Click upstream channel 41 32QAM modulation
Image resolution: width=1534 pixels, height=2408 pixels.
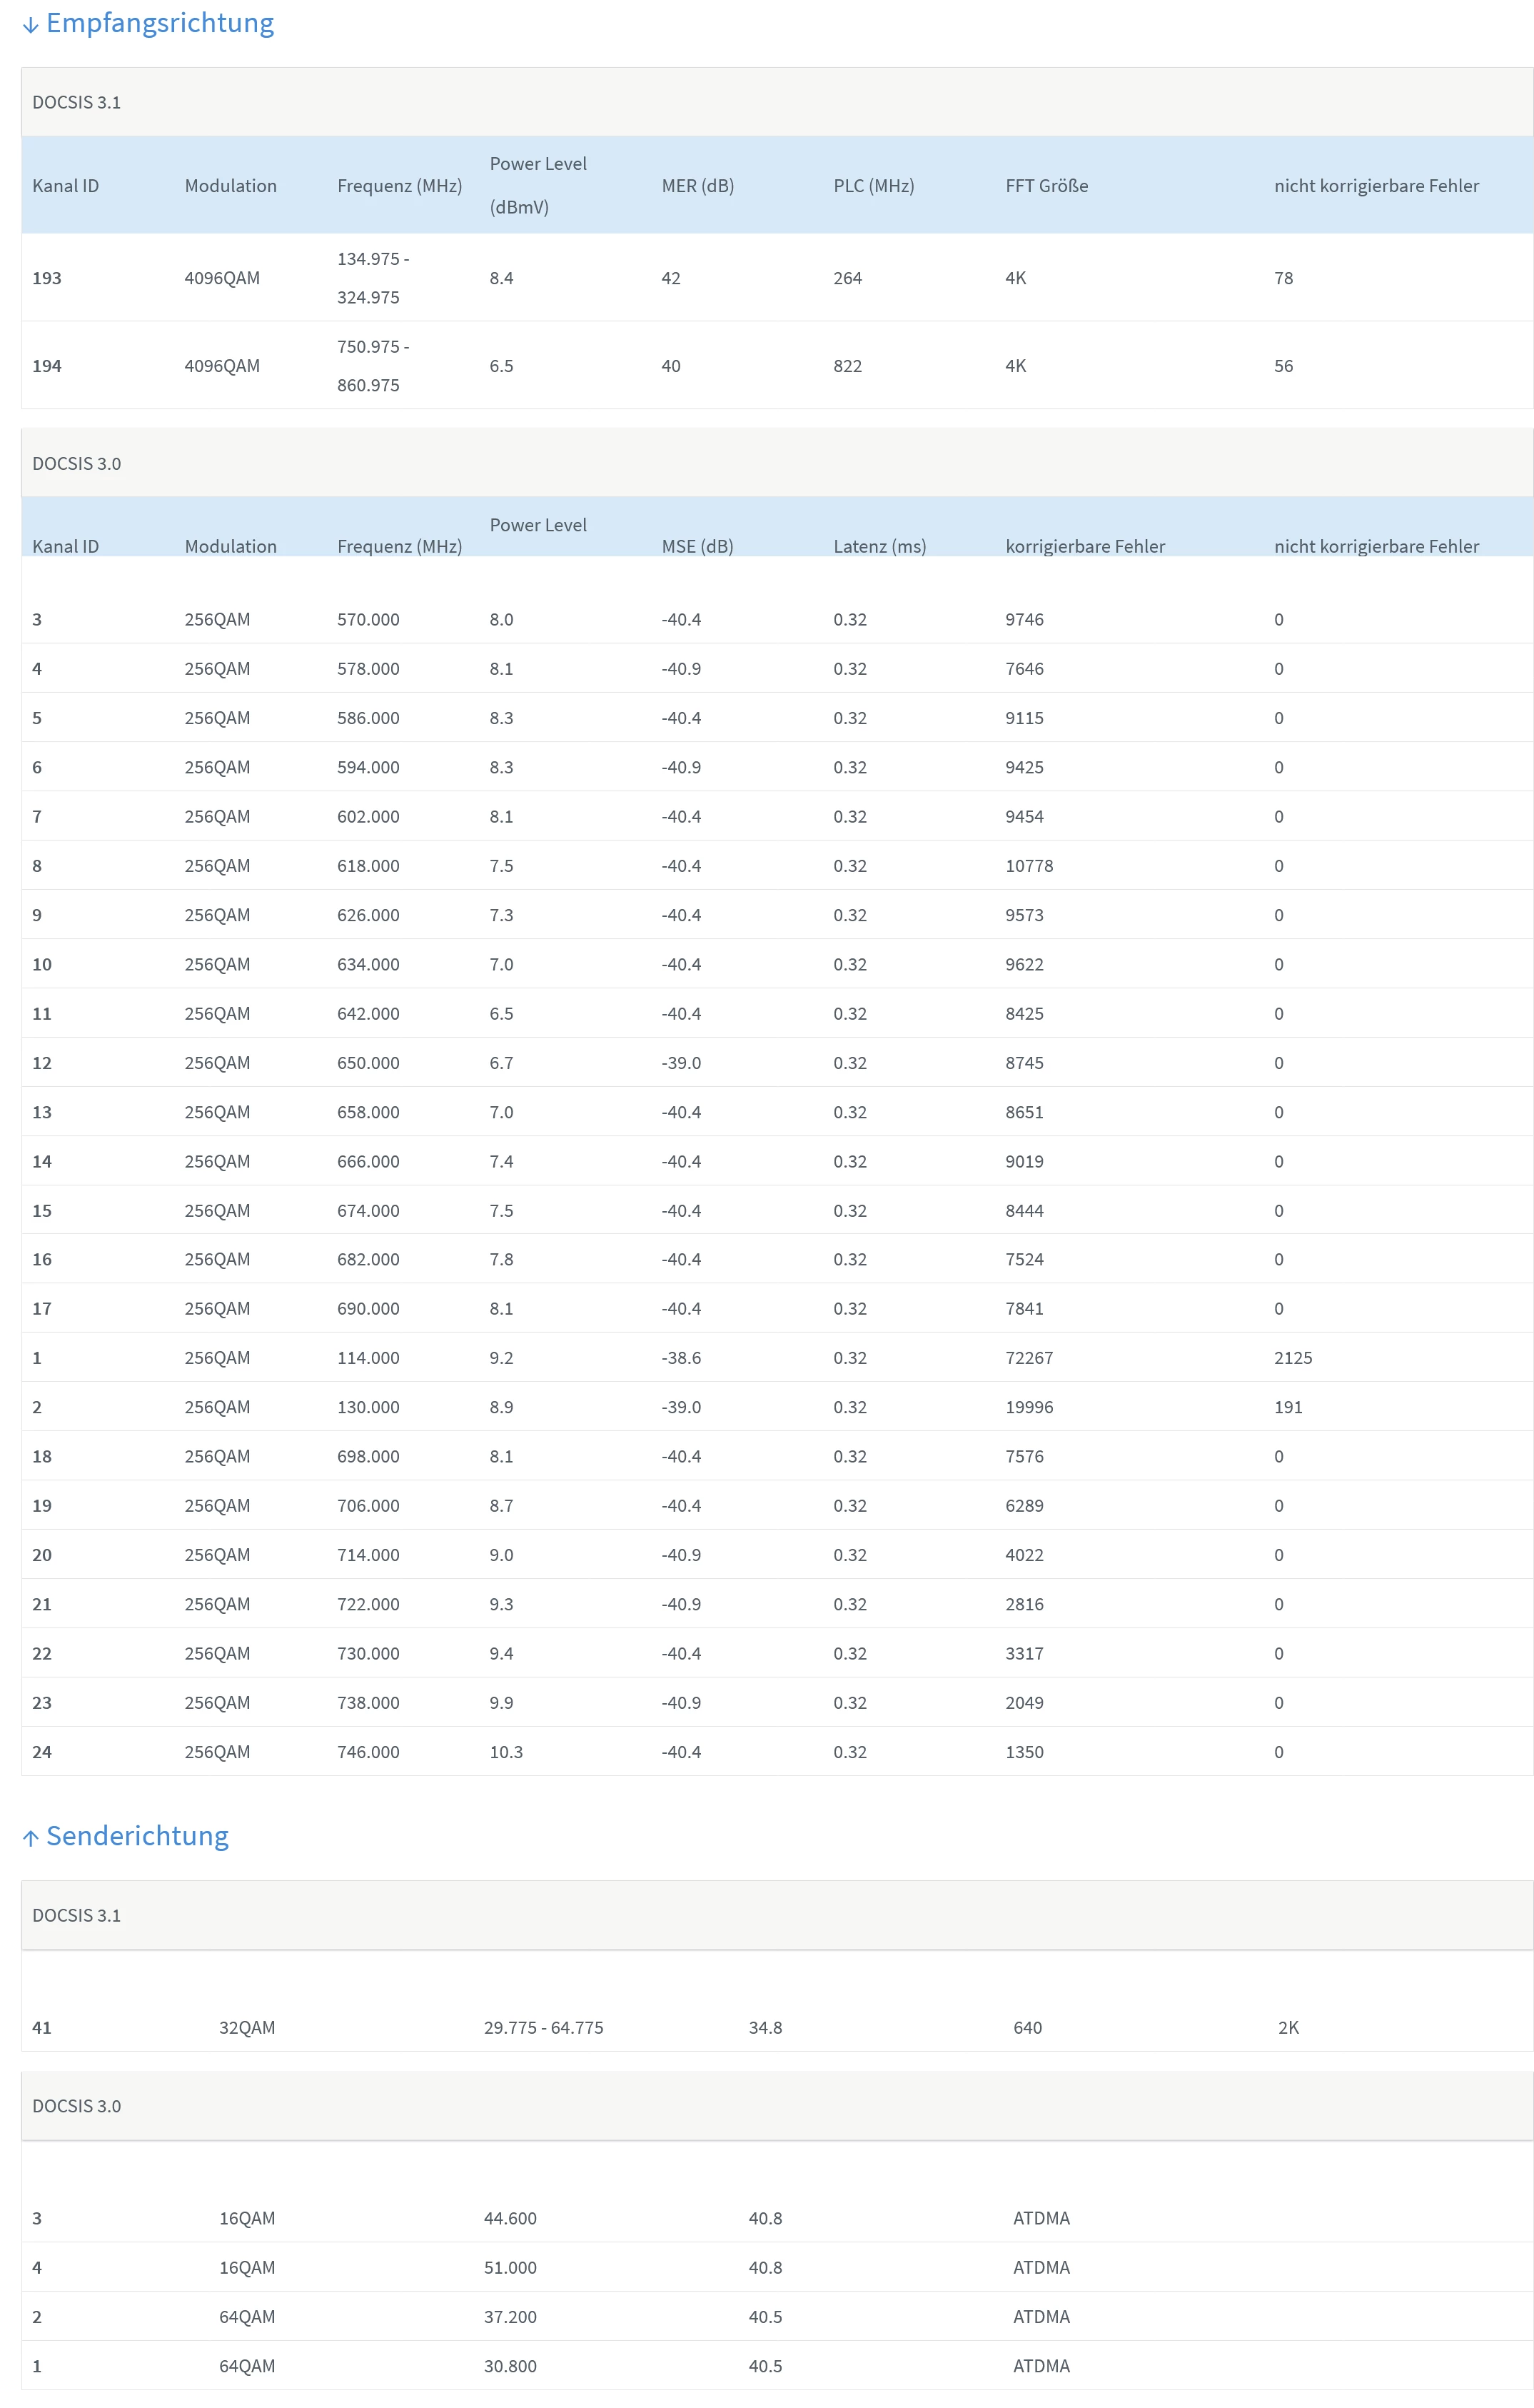tap(247, 2028)
